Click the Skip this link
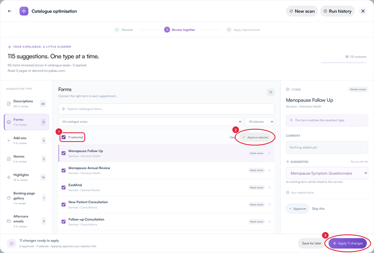 (318, 209)
